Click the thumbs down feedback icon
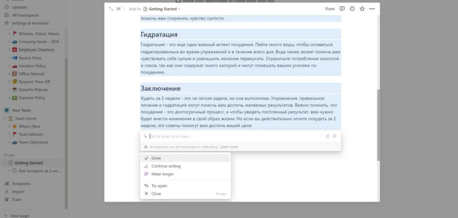Viewport: 458px width, 218px height. coord(335,136)
